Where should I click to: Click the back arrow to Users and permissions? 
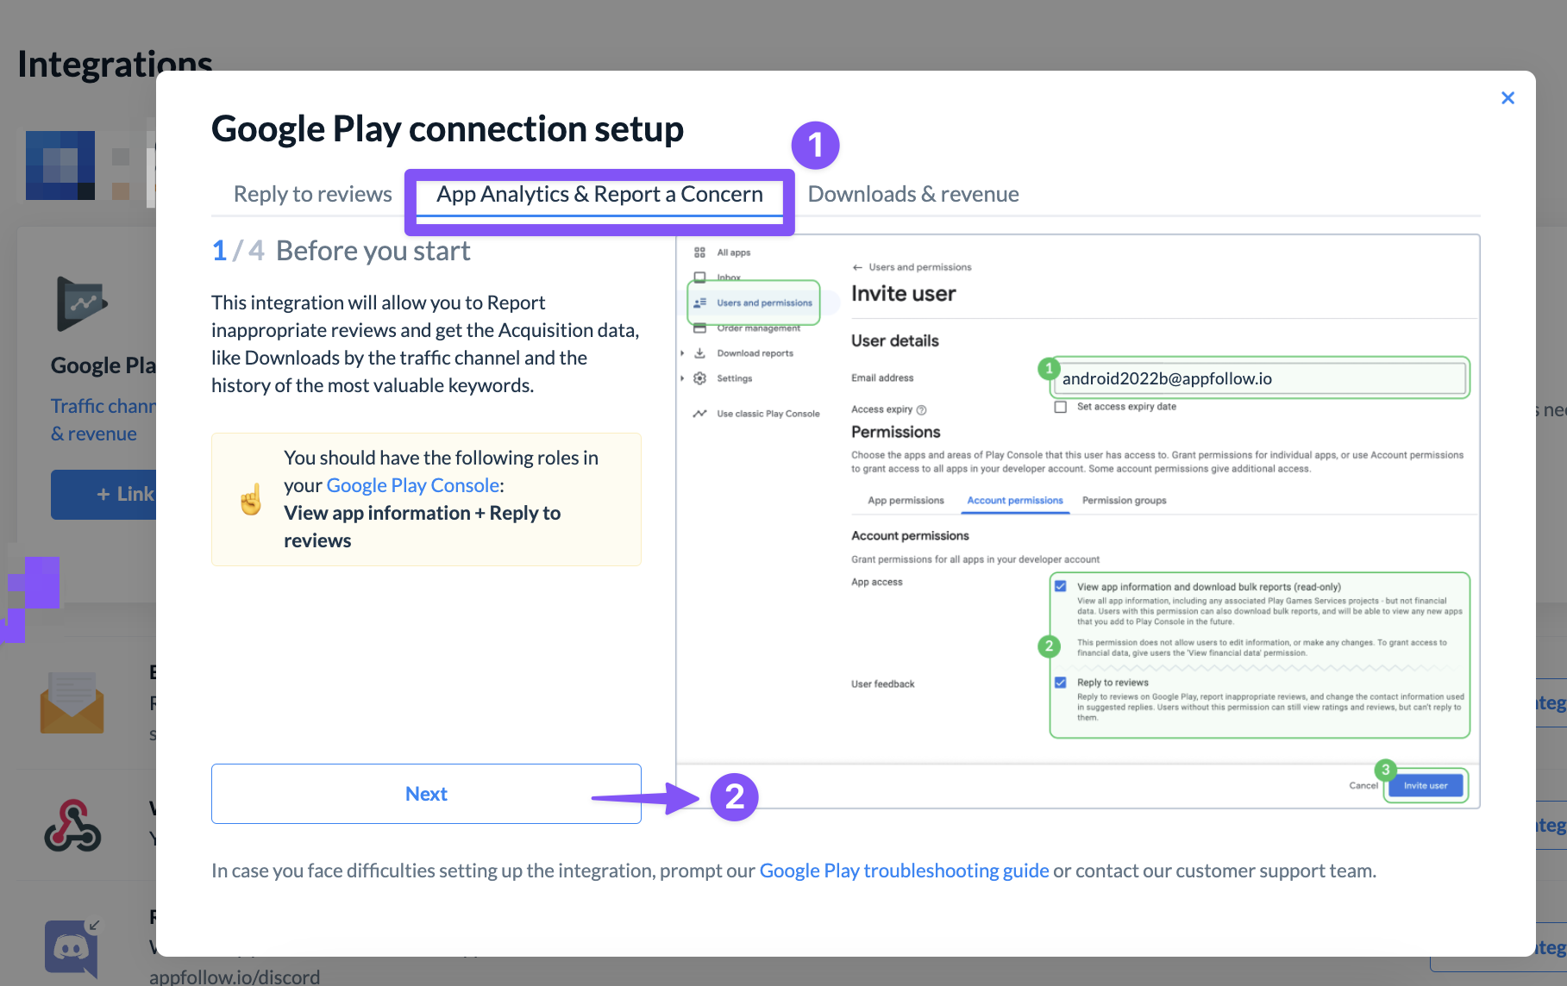pyautogui.click(x=857, y=267)
